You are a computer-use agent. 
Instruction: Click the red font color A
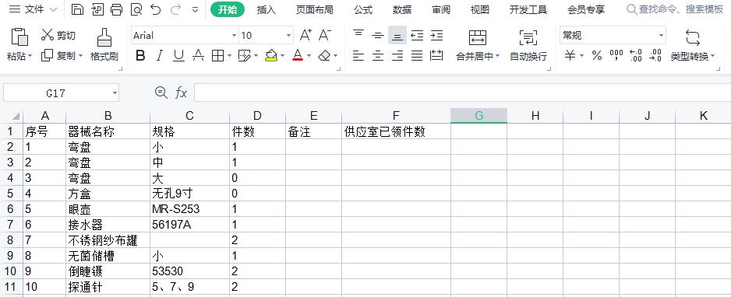(298, 56)
